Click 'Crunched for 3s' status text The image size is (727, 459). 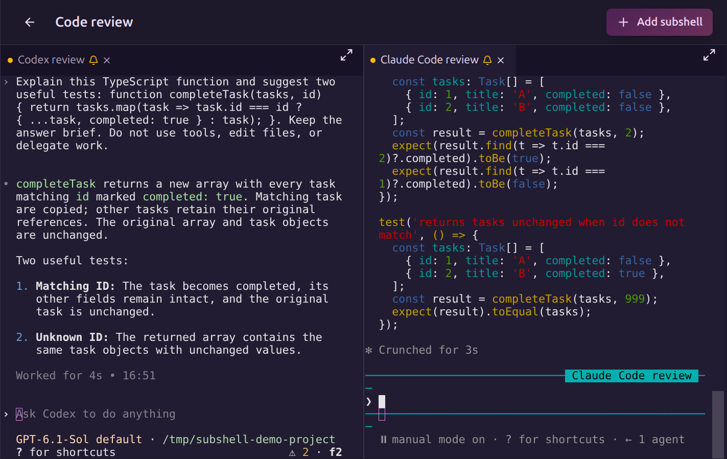pyautogui.click(x=428, y=350)
